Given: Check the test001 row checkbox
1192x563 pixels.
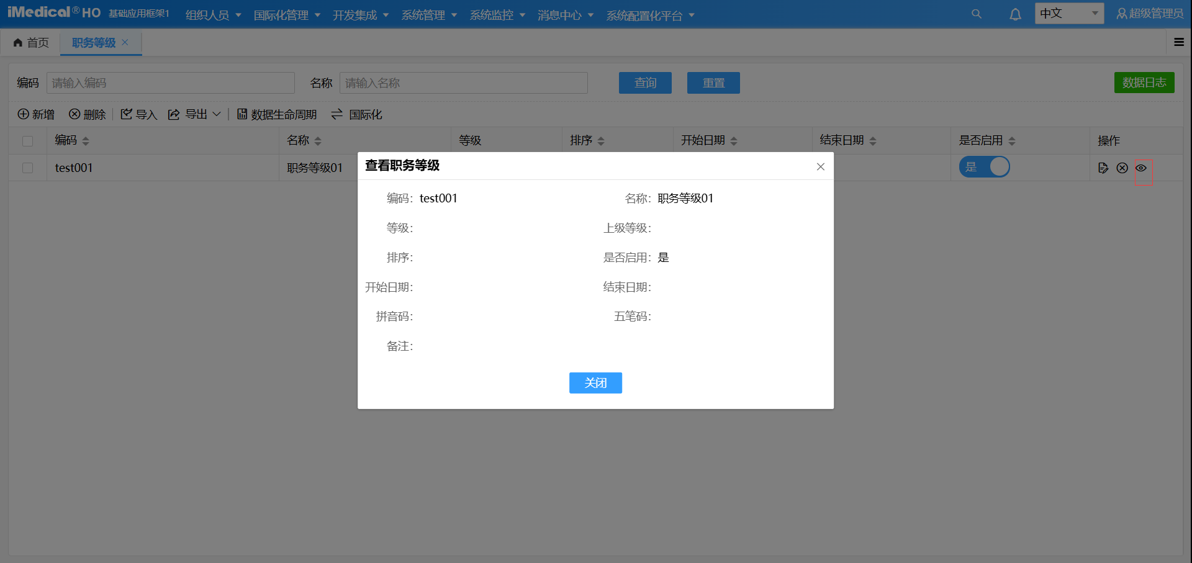Looking at the screenshot, I should pyautogui.click(x=27, y=168).
